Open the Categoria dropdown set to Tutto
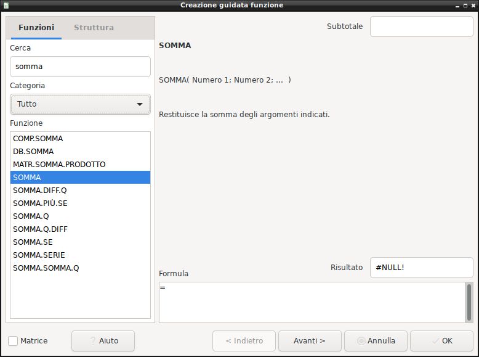 (80, 104)
